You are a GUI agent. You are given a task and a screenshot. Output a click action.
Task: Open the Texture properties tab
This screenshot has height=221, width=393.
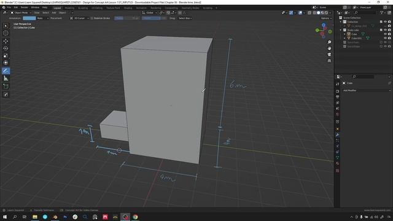[x=338, y=171]
